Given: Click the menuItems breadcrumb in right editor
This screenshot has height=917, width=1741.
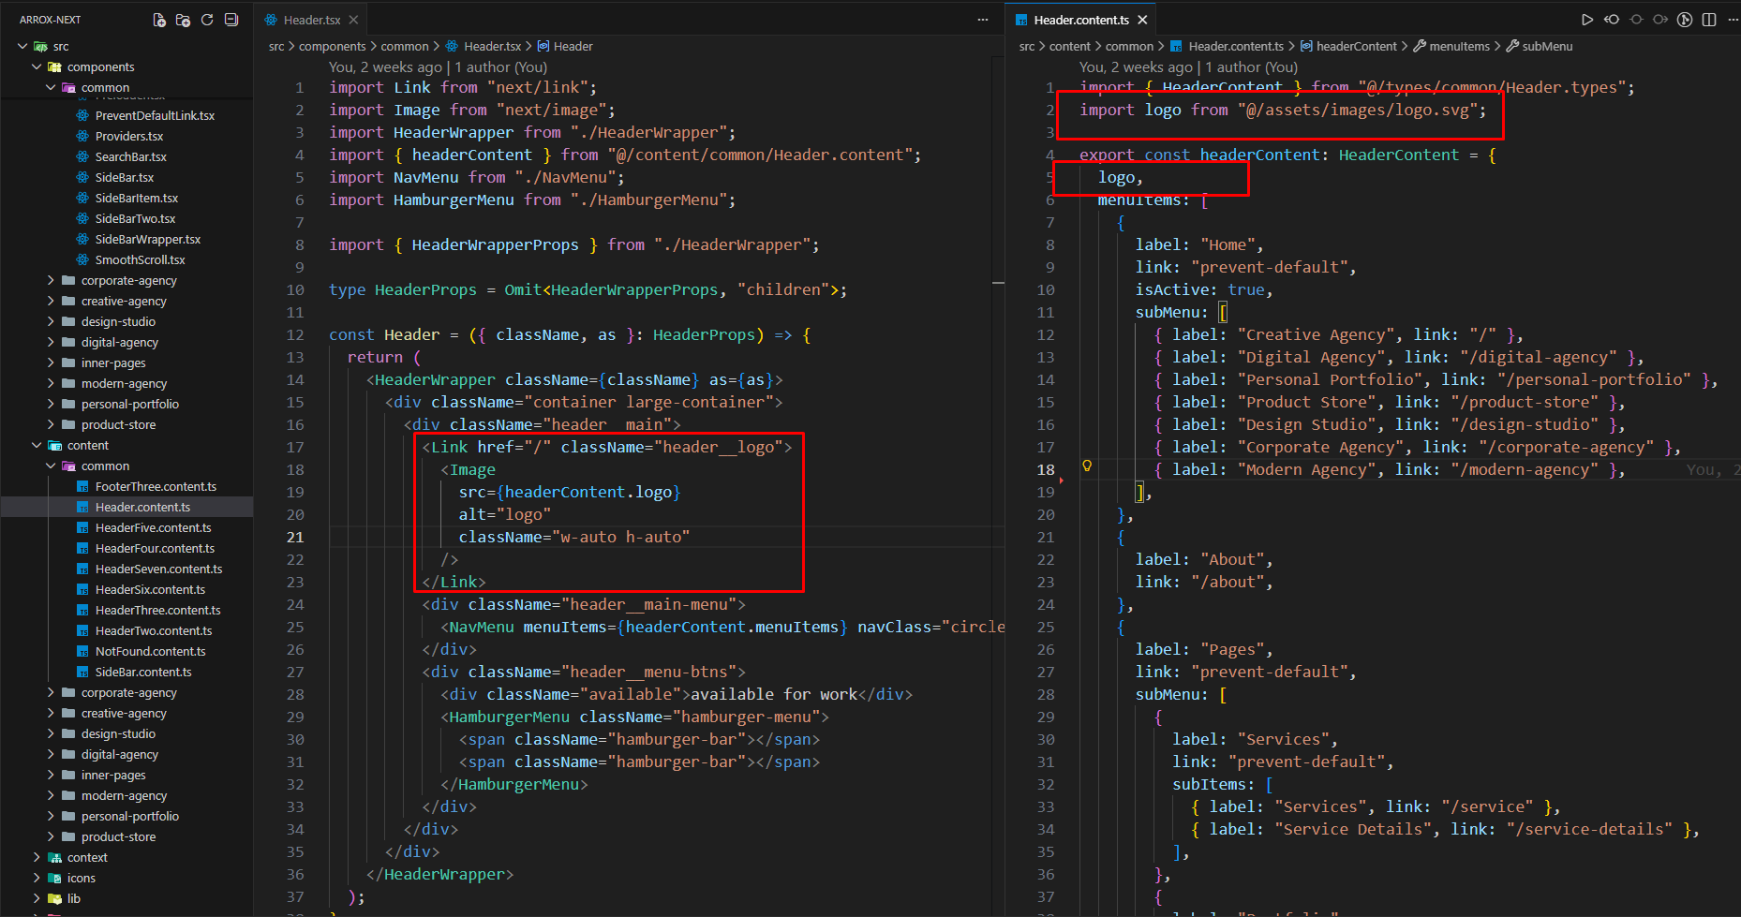Looking at the screenshot, I should point(1459,46).
